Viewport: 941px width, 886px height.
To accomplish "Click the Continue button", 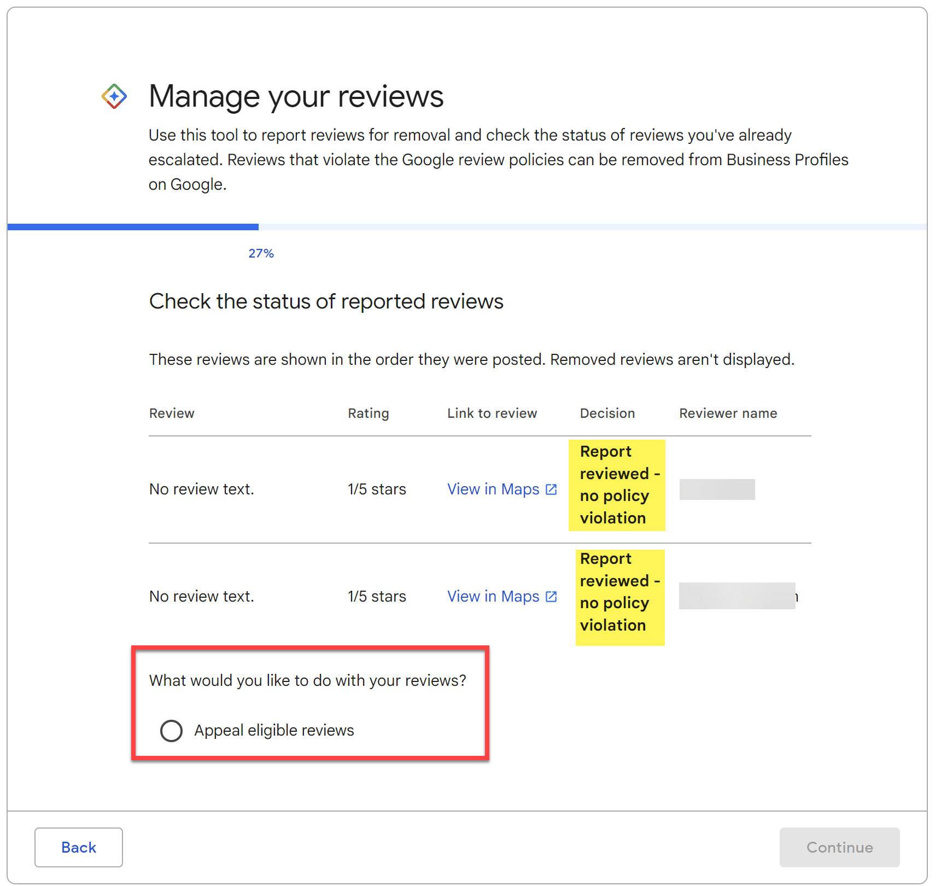I will pos(839,847).
